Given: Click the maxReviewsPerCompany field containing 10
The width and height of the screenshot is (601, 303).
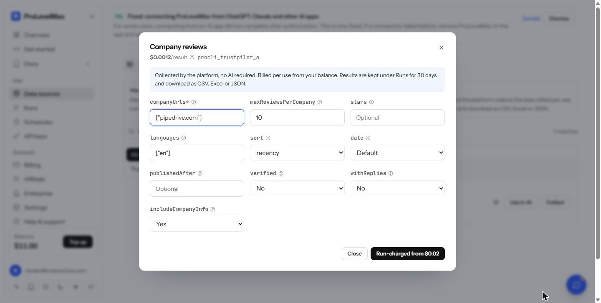Looking at the screenshot, I should pos(297,118).
